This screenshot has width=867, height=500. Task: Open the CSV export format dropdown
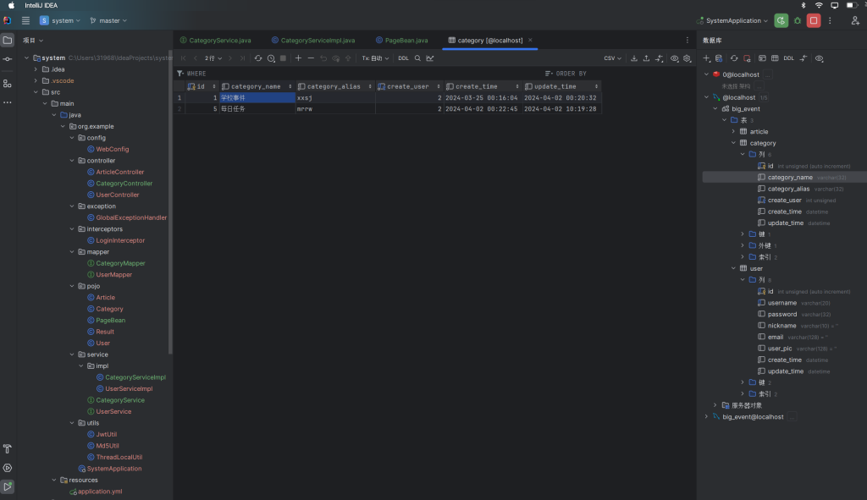pos(612,58)
